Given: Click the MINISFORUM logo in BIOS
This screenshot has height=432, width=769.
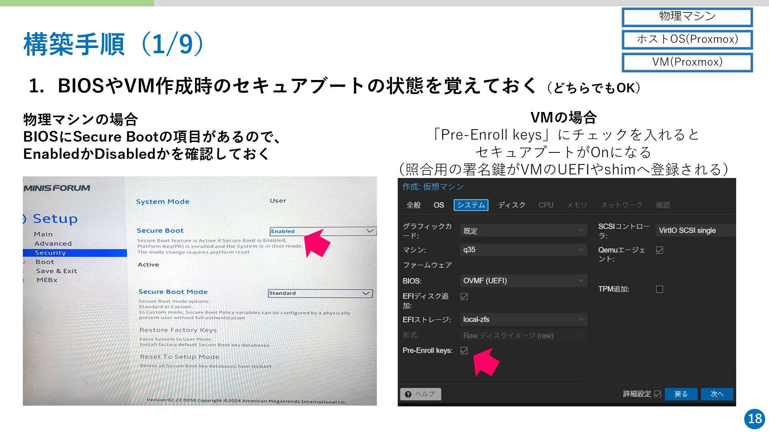Looking at the screenshot, I should 57,188.
